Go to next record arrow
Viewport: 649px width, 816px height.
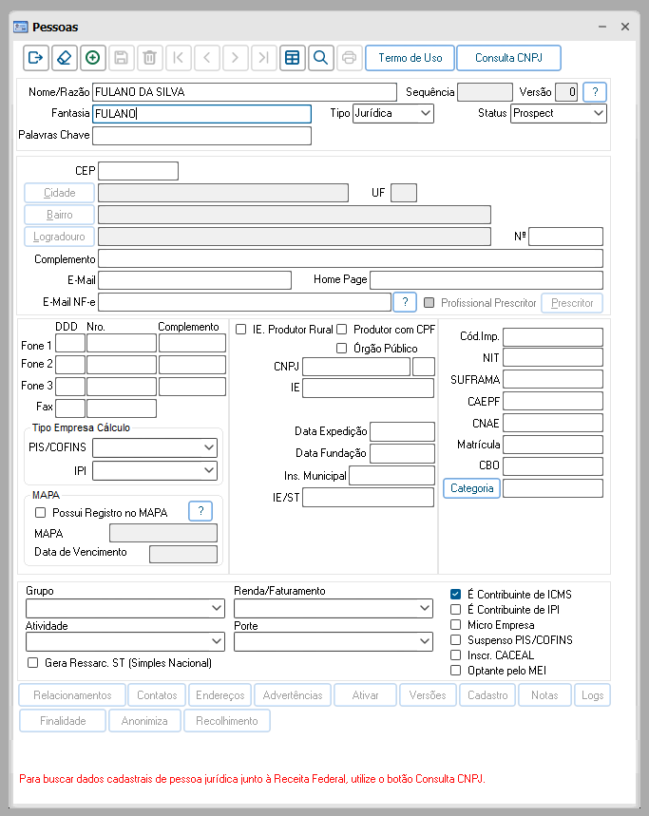click(x=236, y=57)
